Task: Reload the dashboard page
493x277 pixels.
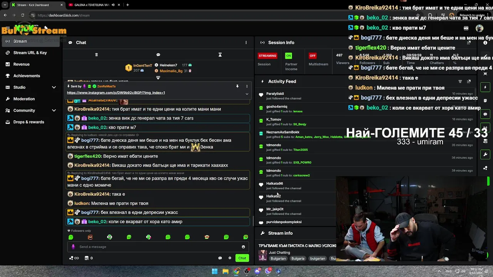Action: [23, 15]
